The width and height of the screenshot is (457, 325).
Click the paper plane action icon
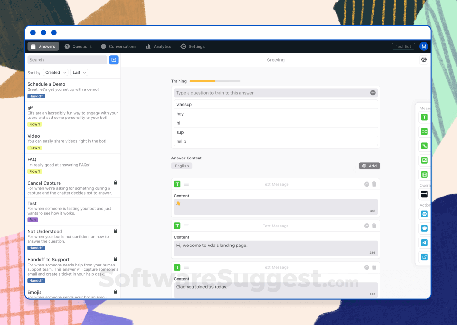[424, 242]
